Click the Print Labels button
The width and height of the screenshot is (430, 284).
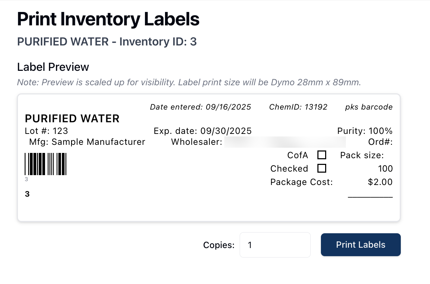pyautogui.click(x=361, y=245)
